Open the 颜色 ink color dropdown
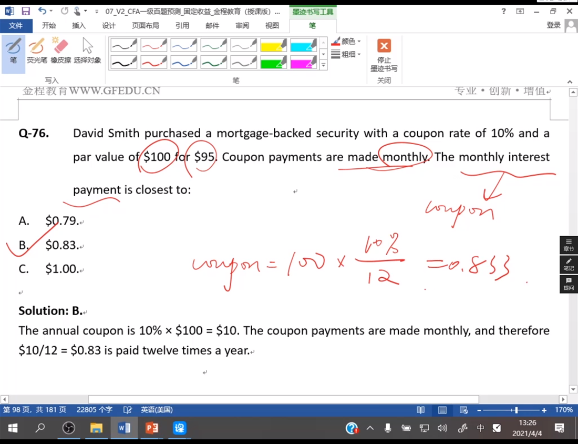 pyautogui.click(x=346, y=42)
